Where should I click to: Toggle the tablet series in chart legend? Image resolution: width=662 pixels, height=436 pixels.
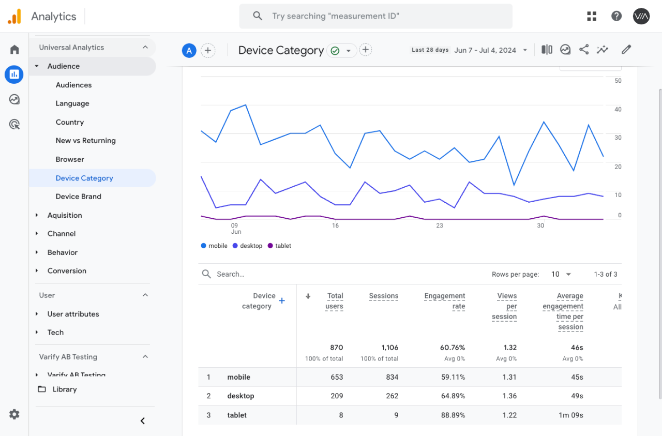tap(283, 246)
